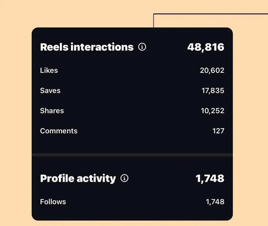The width and height of the screenshot is (268, 226).
Task: Click the 48,816 total interactions number
Action: click(x=205, y=47)
